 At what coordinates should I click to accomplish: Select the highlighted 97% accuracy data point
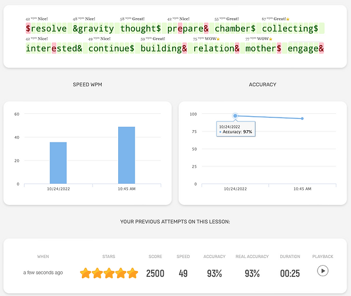(235, 116)
